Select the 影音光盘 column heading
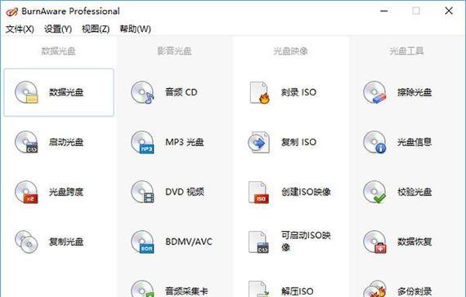Viewport: 466px width, 297px height. click(x=174, y=51)
